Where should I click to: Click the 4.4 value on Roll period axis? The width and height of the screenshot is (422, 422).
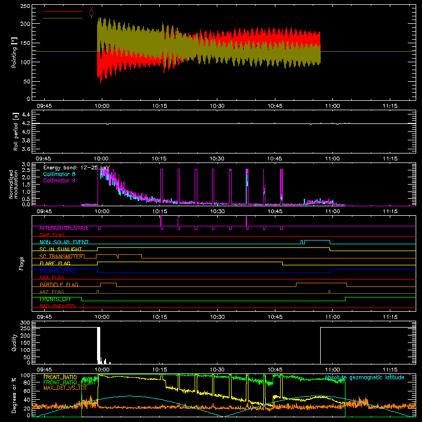pyautogui.click(x=26, y=114)
